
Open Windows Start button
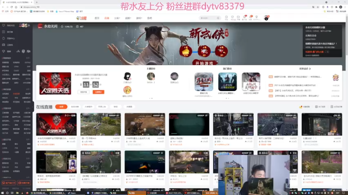pos(2,193)
